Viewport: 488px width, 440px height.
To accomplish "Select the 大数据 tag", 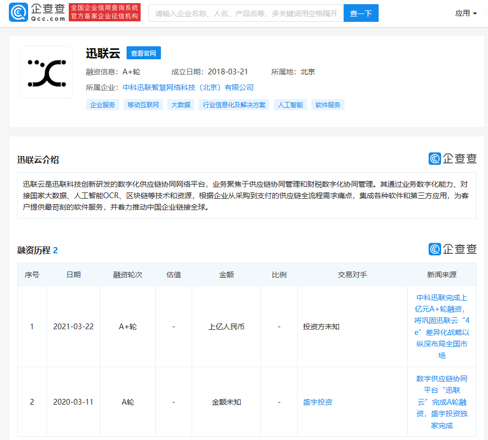I will click(181, 105).
